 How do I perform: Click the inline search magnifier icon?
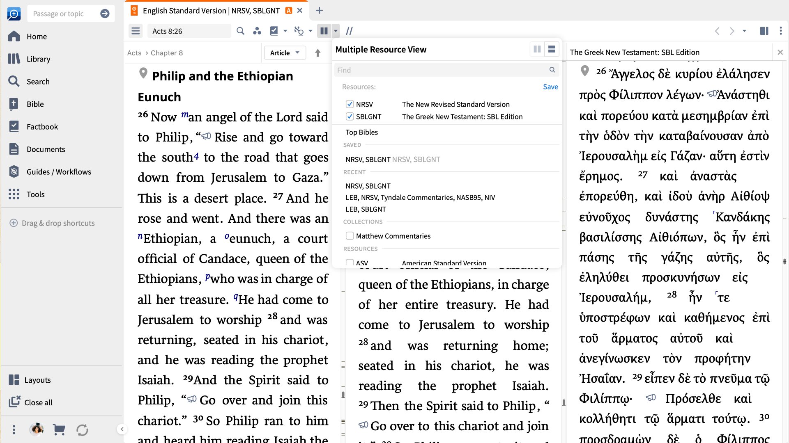pyautogui.click(x=241, y=31)
